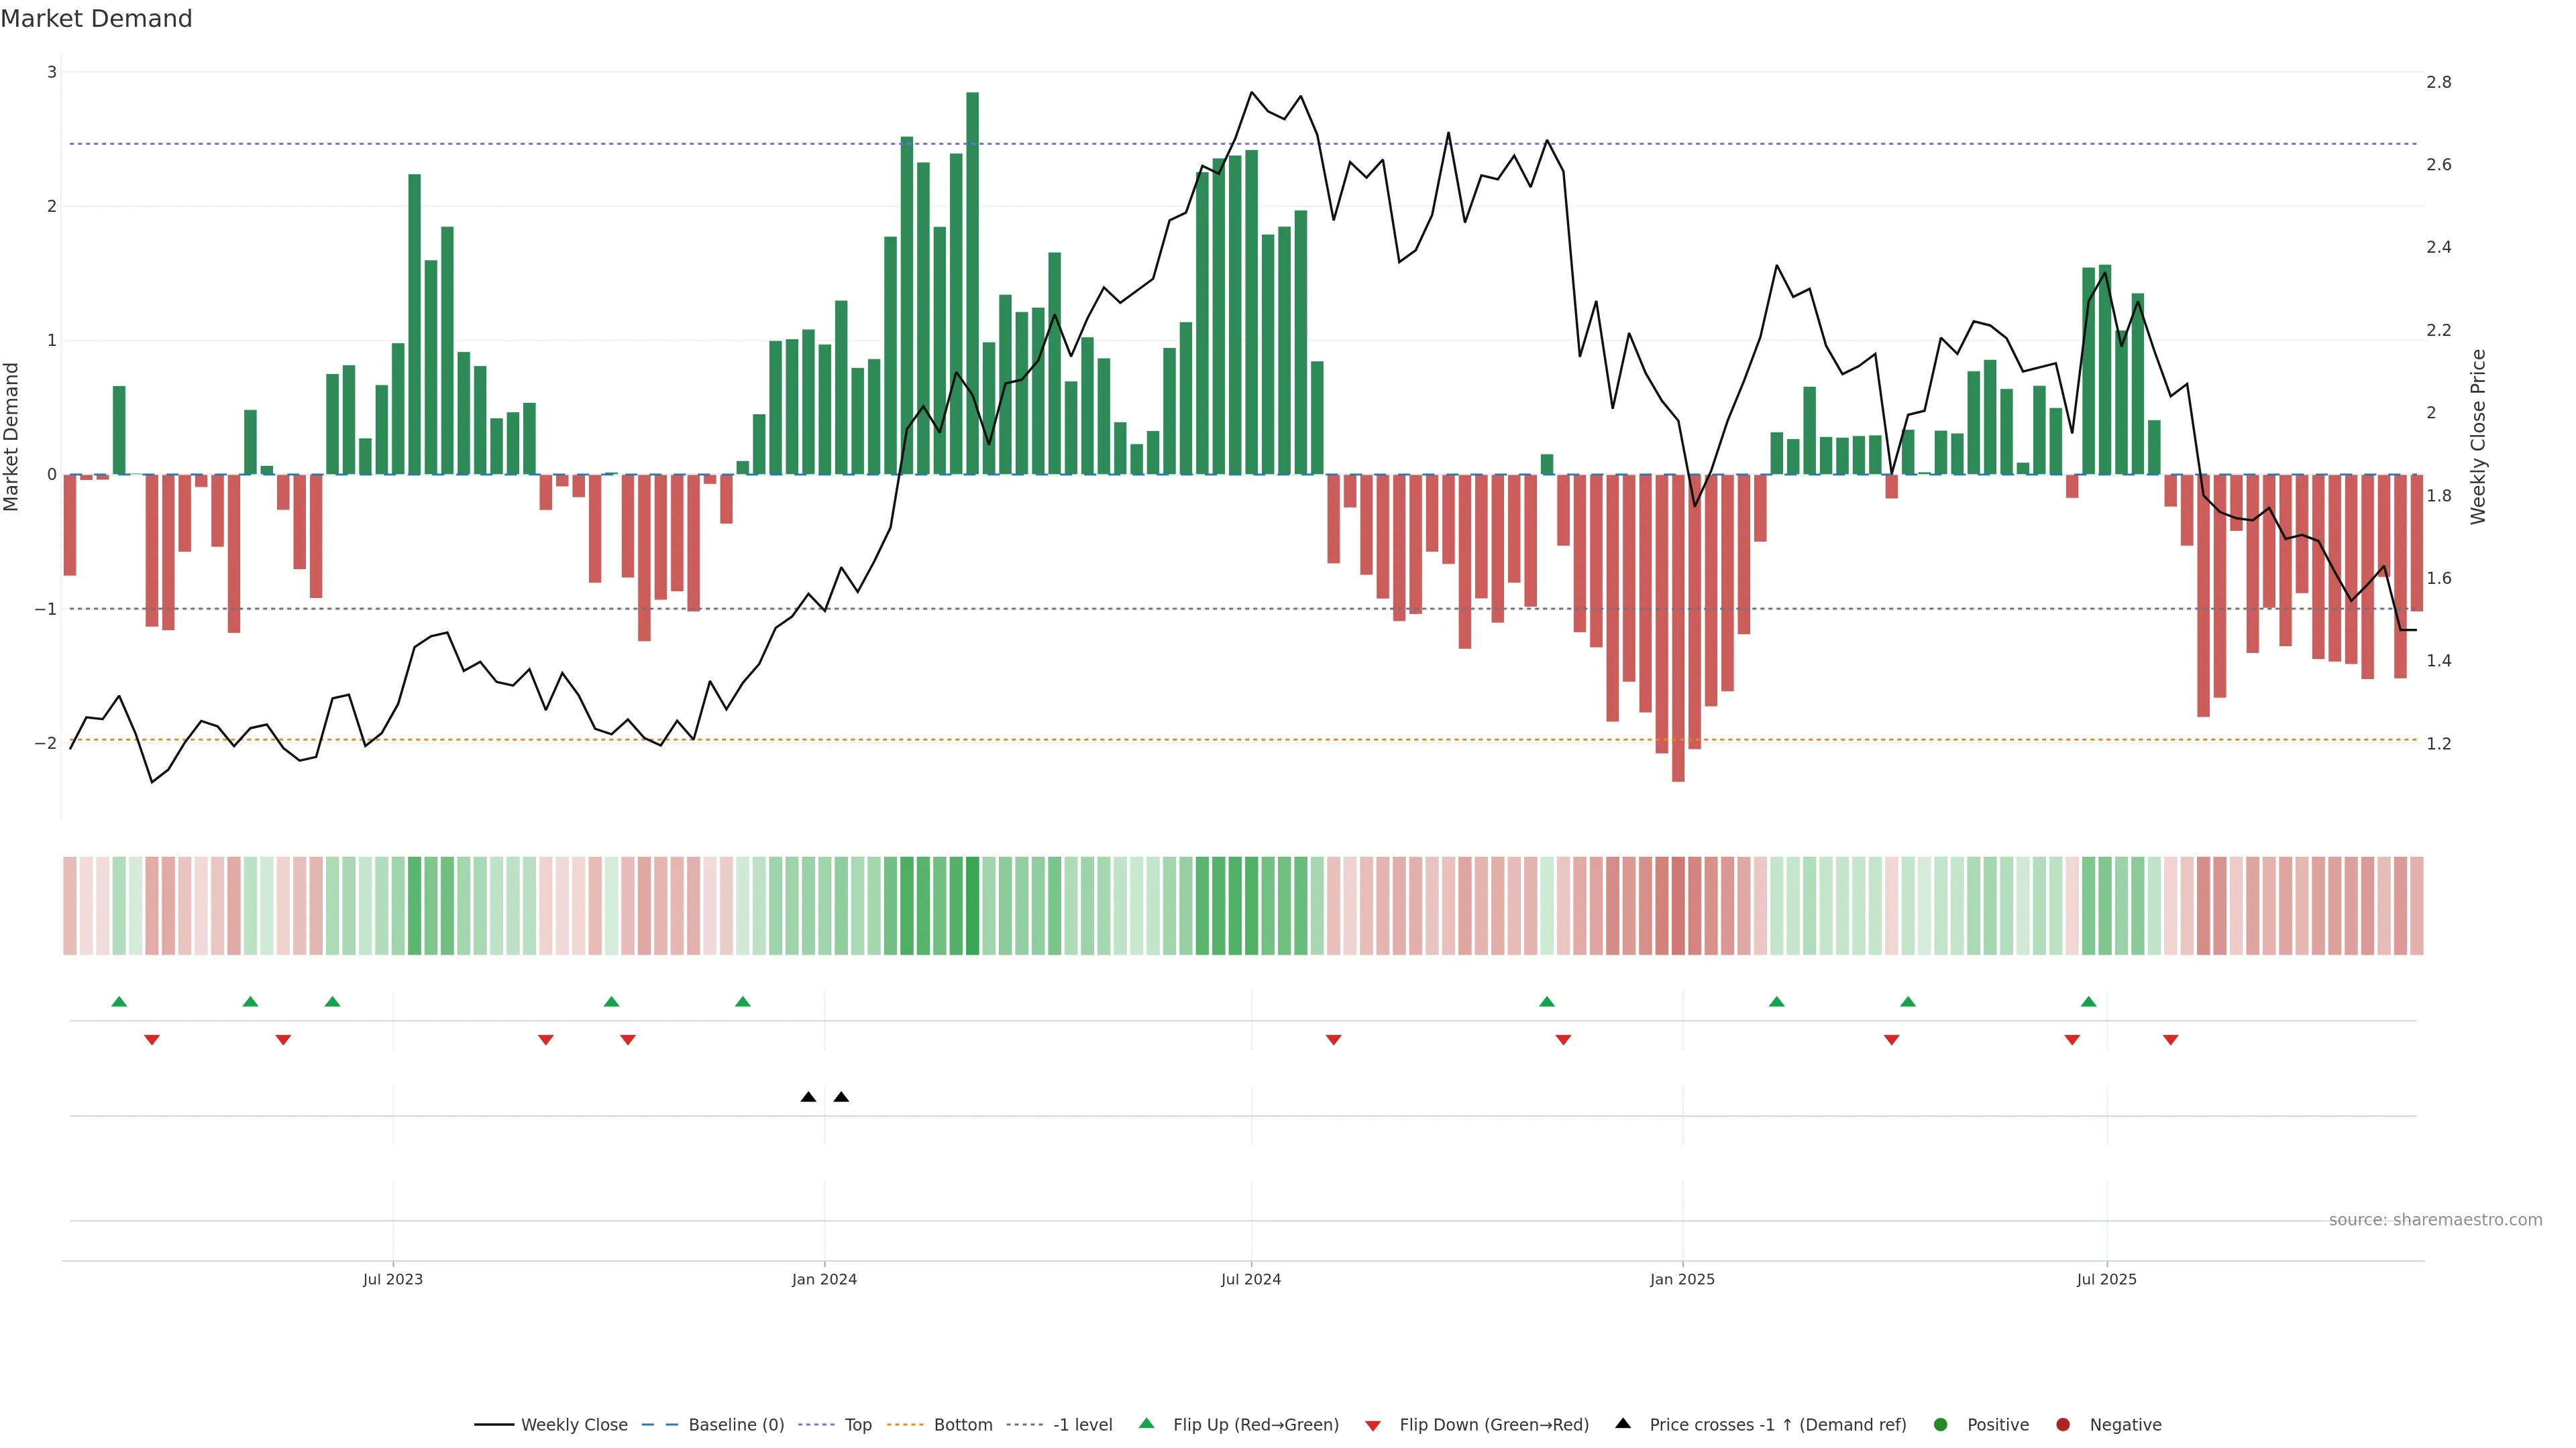Screen dimensions: 2576x1448
Task: Click the rightmost red Flip Down marker
Action: (2170, 1040)
